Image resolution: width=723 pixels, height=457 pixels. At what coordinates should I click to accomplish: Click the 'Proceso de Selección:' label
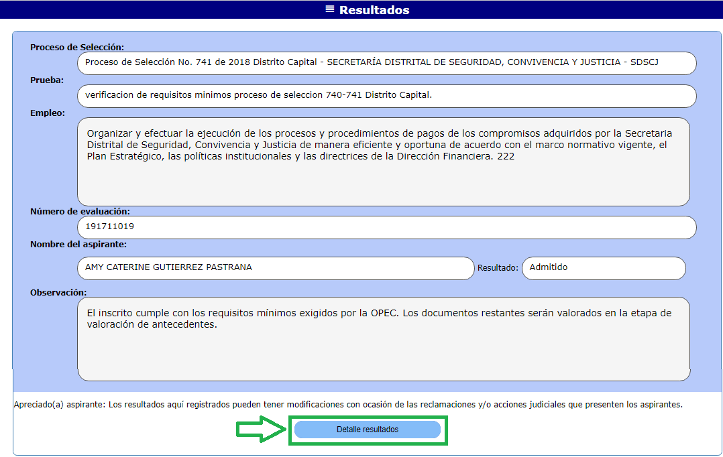[x=78, y=47]
